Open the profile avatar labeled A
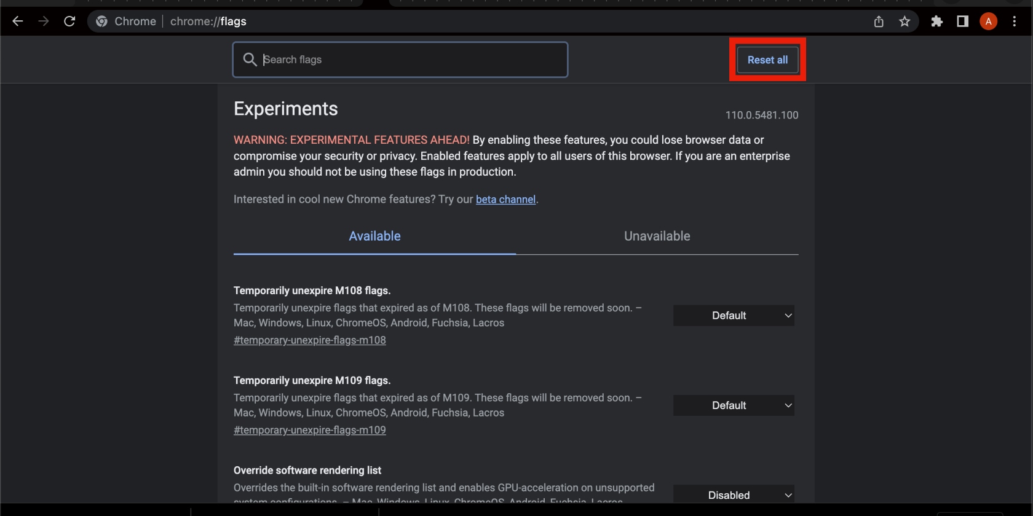 [989, 21]
